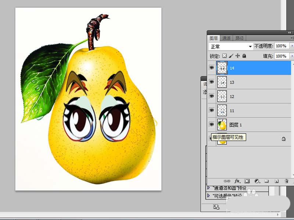Switch to the 通道 (Channels) tab
The width and height of the screenshot is (294, 220).
coord(227,38)
